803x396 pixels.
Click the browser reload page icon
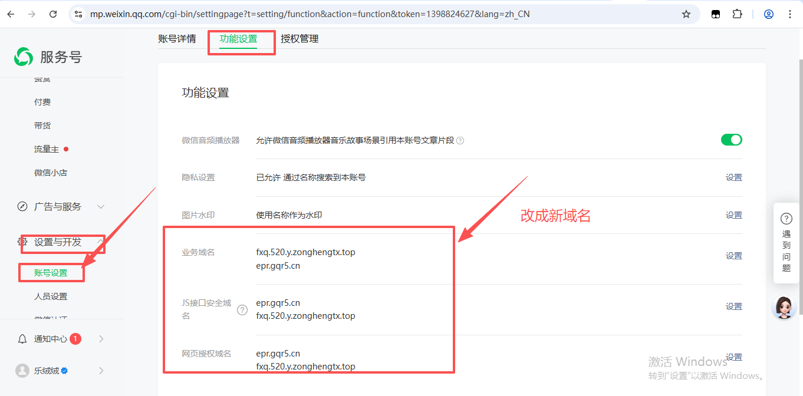pyautogui.click(x=53, y=14)
